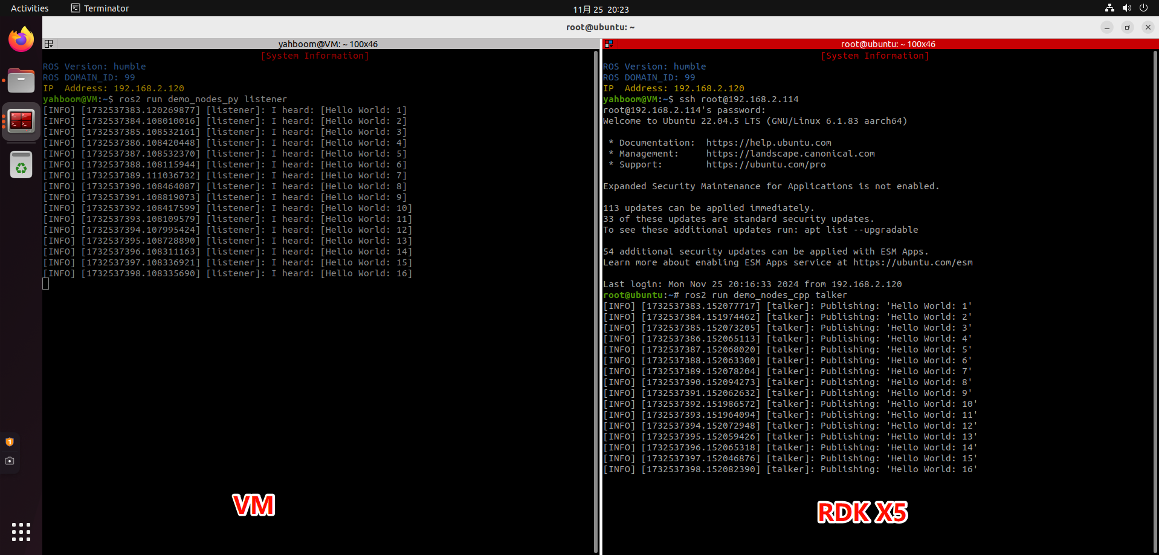
Task: Click the https://ubuntu.com/pro link
Action: (x=766, y=164)
